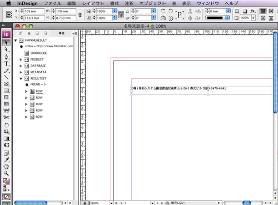Select the Scissors tool
278x205 pixels.
coord(6,117)
